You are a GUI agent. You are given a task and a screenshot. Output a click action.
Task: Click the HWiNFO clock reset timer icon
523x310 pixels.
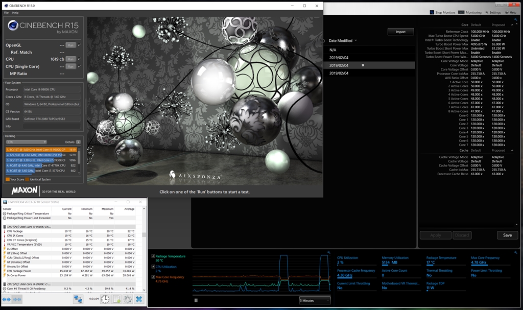(x=105, y=299)
